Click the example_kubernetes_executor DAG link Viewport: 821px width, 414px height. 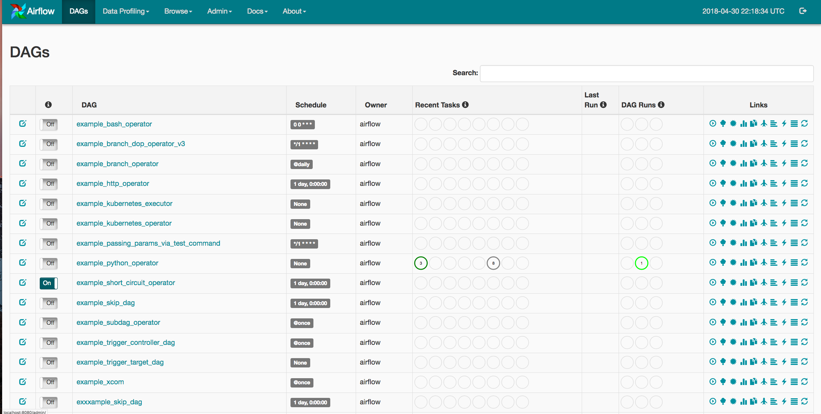point(124,203)
